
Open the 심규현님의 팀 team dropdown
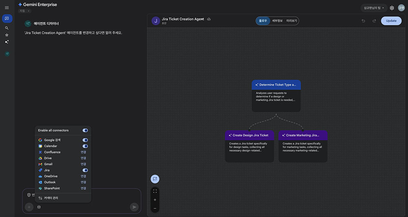click(x=374, y=8)
